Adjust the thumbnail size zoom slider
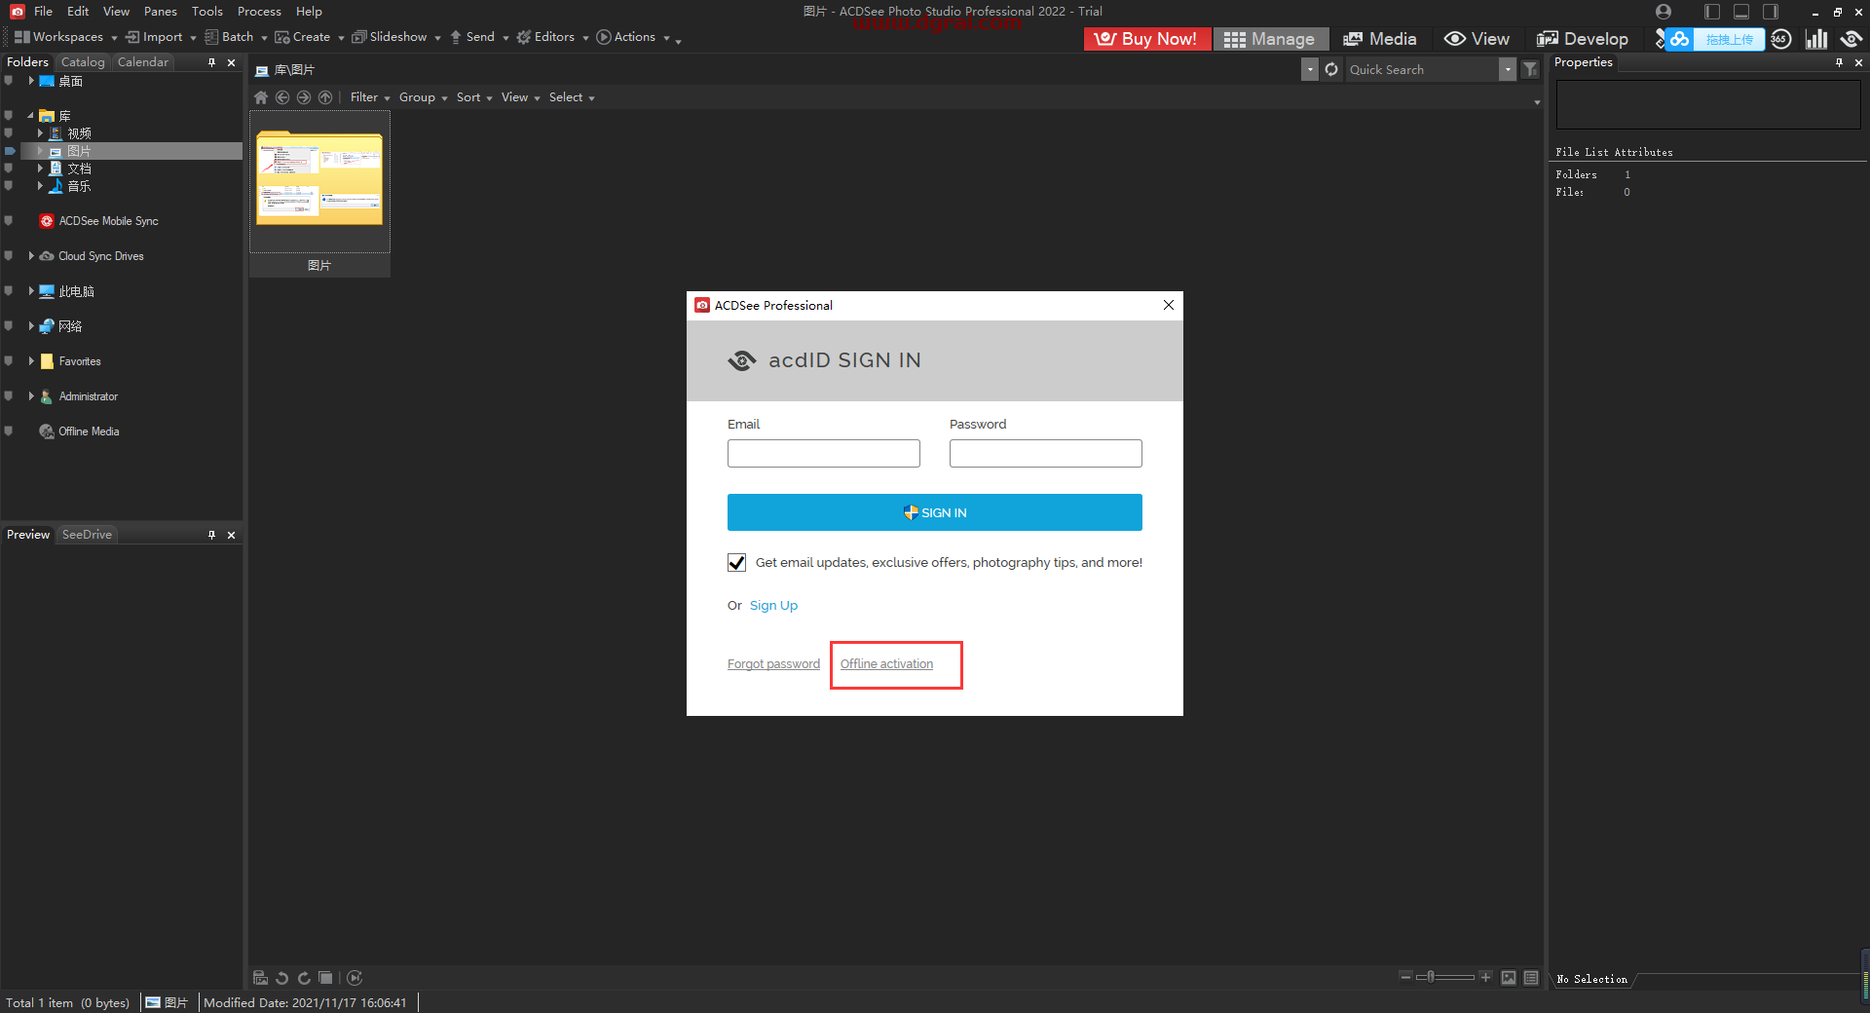 click(1445, 977)
